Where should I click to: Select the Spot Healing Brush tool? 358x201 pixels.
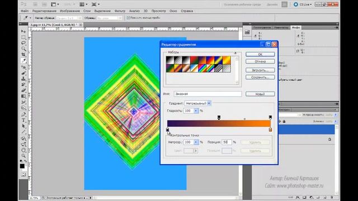[23, 67]
